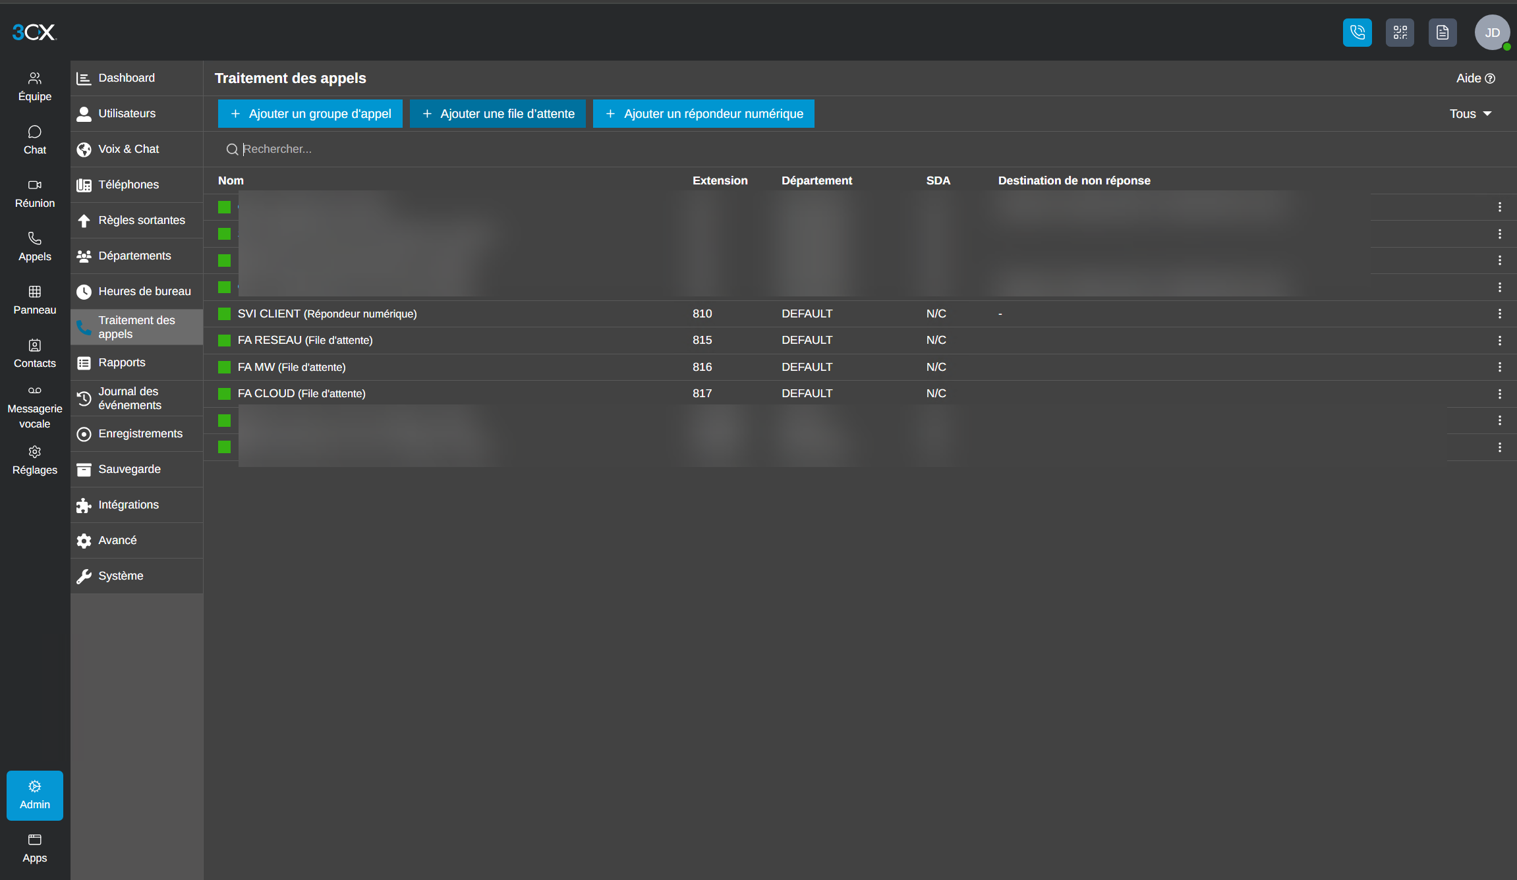Toggle green status square for FA CLOUD
Screen dimensions: 1517x880
coord(224,394)
